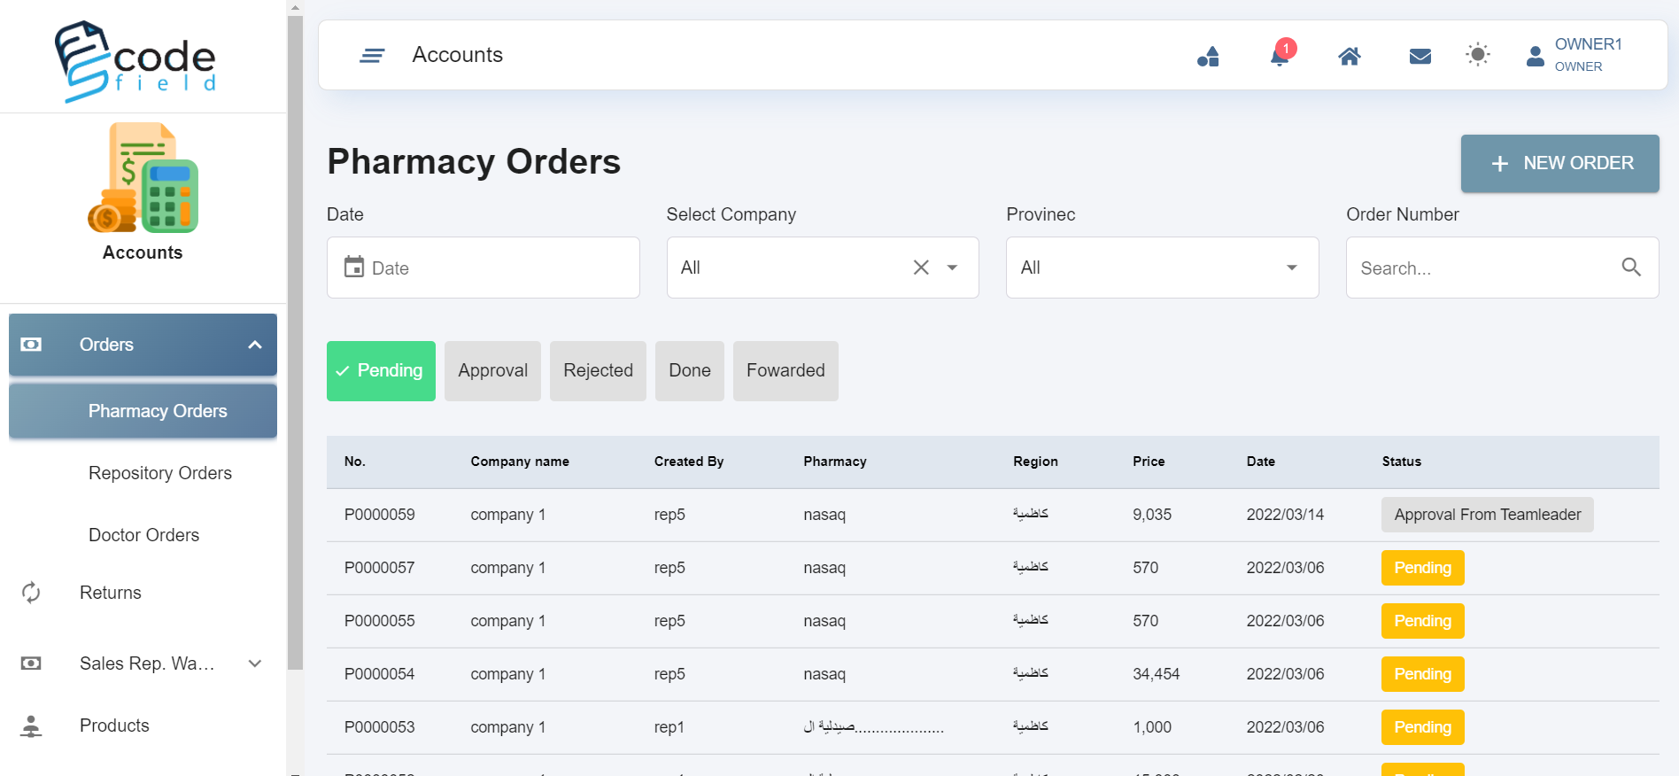
Task: Open the notifications bell
Action: (1280, 57)
